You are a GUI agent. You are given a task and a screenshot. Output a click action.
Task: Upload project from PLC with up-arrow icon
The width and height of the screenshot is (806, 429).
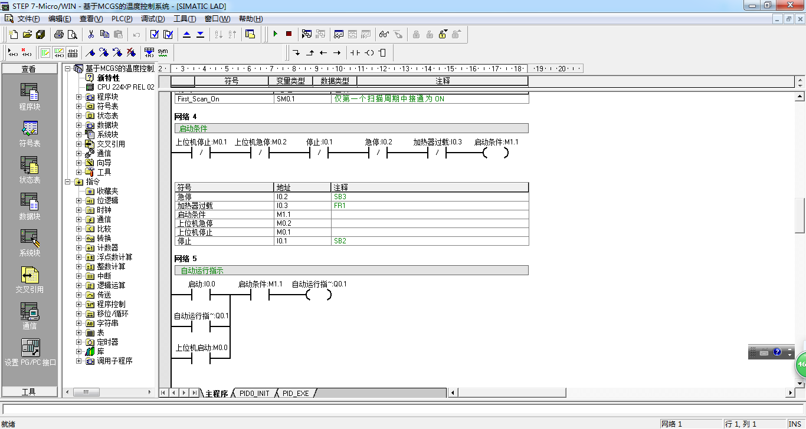(x=187, y=34)
